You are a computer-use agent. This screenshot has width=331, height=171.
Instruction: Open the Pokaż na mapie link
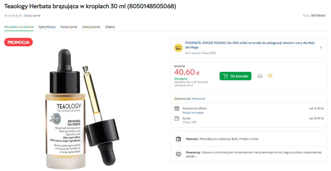(193, 113)
